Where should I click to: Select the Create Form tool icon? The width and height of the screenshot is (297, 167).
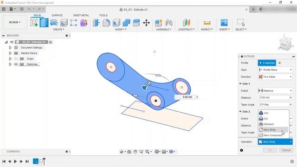click(84, 23)
